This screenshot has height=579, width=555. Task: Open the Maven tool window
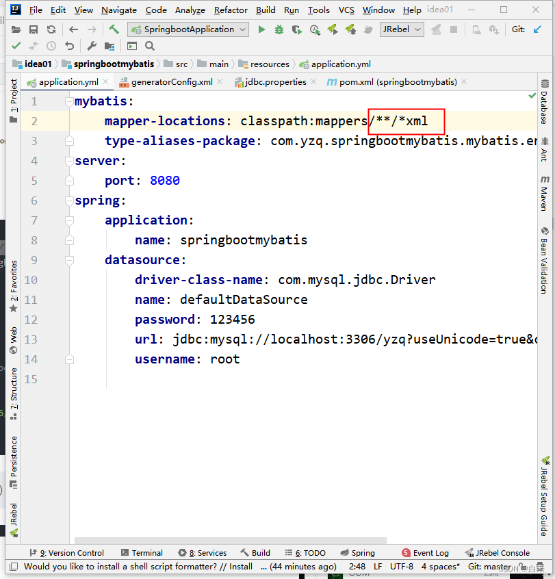[x=544, y=198]
